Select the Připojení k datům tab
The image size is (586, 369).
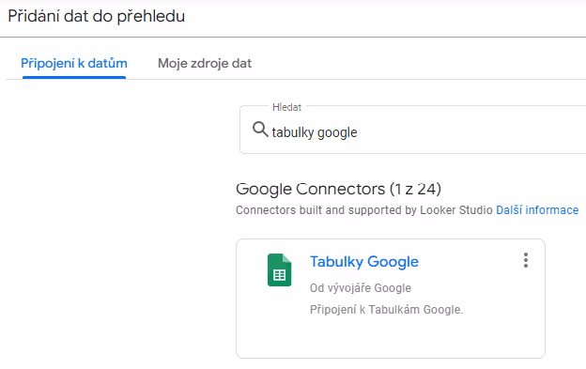coord(74,64)
